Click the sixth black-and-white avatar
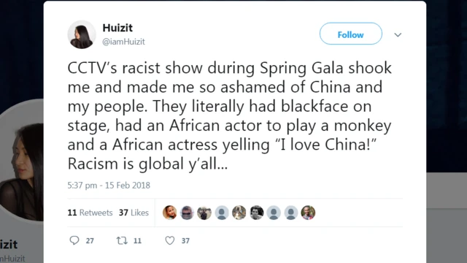The width and height of the screenshot is (467, 263). click(x=256, y=213)
